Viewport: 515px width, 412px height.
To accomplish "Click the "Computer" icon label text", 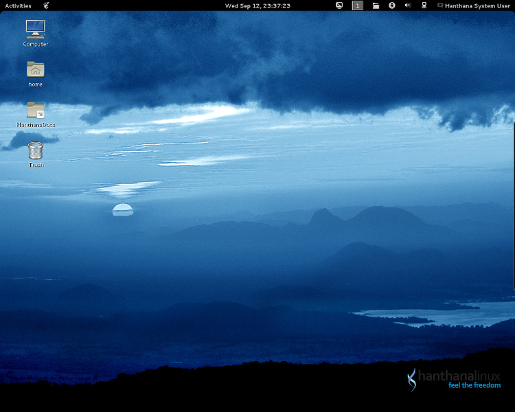I will (36, 44).
